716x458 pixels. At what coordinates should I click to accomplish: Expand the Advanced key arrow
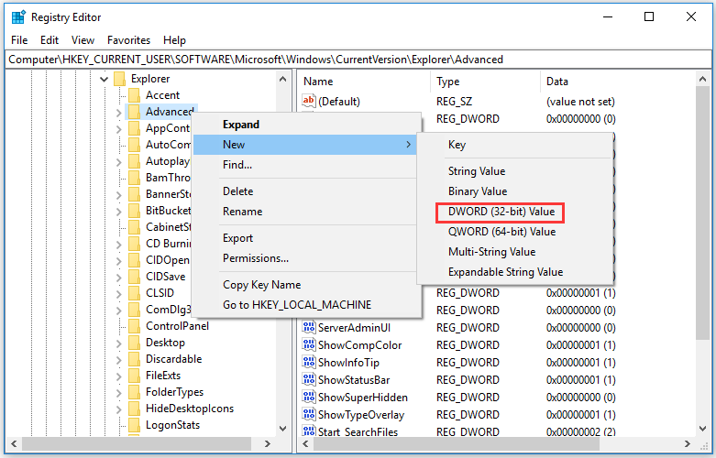(119, 113)
